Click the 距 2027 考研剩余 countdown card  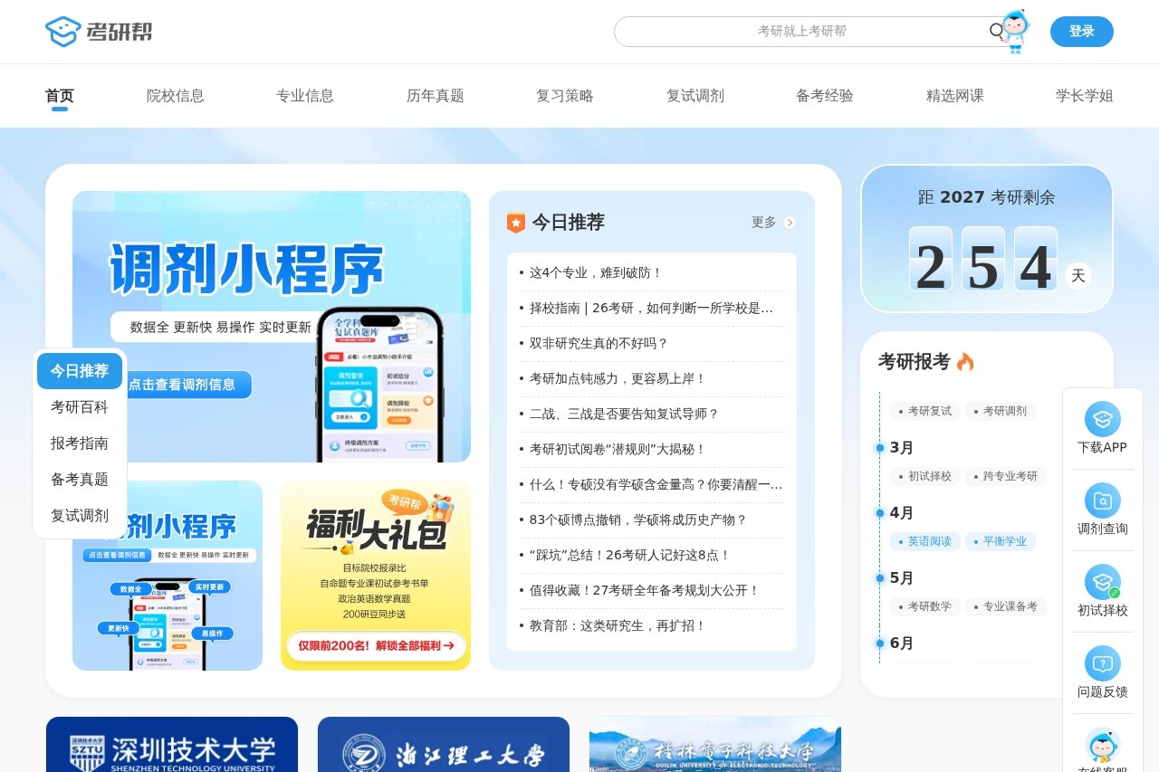point(986,239)
